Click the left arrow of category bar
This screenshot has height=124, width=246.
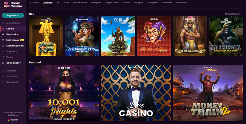[x=30, y=6]
